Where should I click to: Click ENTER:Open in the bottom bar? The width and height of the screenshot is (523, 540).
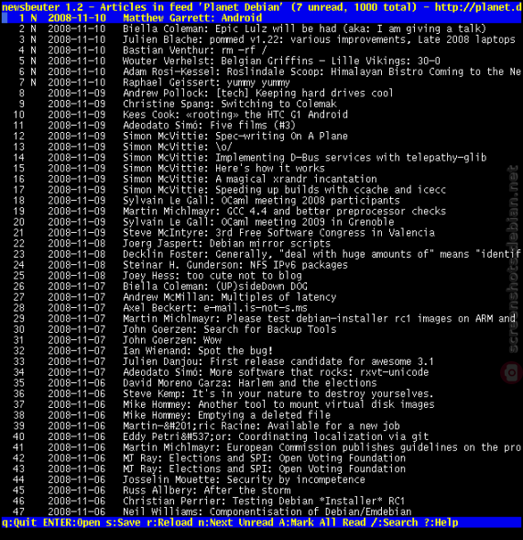point(71,523)
